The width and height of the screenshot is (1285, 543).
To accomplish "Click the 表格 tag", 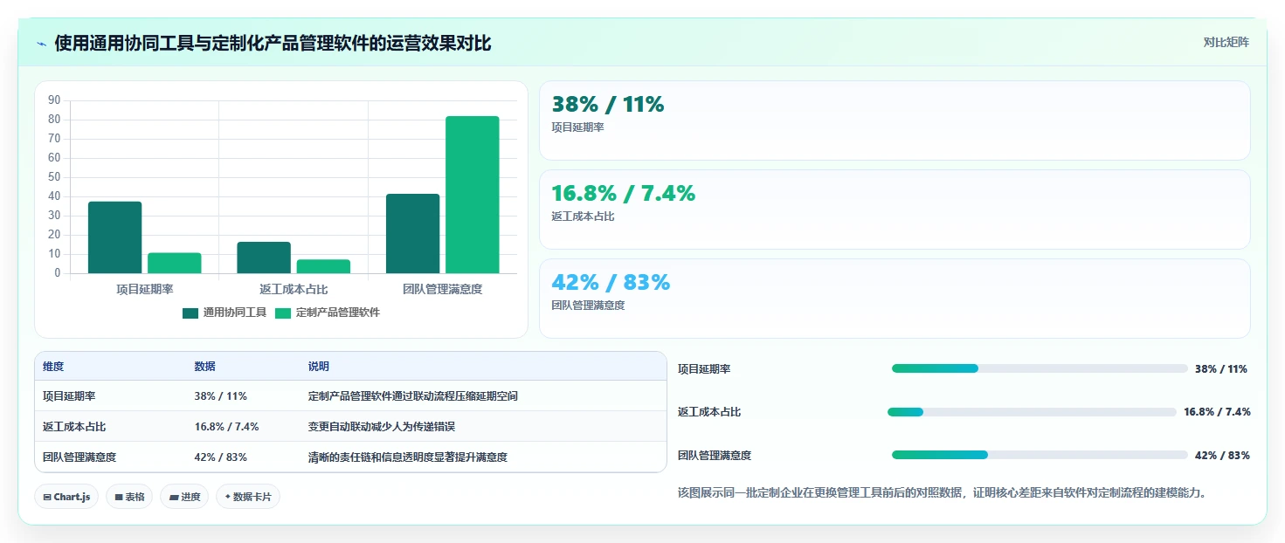I will click(129, 497).
